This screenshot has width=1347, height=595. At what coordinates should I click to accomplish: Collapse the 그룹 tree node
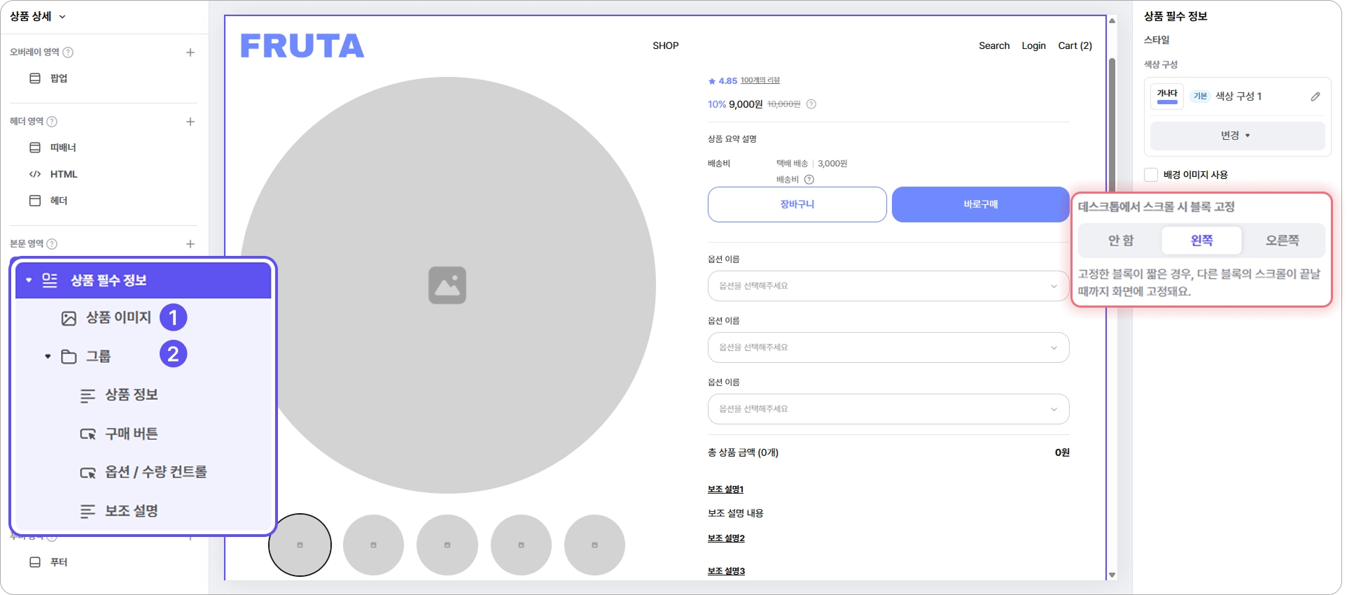(48, 357)
